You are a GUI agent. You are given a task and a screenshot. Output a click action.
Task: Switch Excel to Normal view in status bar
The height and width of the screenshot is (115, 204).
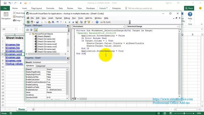click(159, 113)
